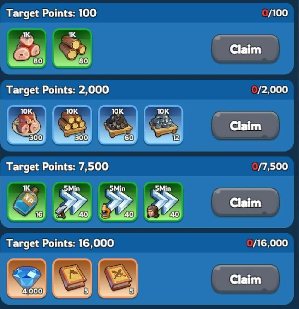
Task: View the crossed swords book reward
Action: coord(118,278)
